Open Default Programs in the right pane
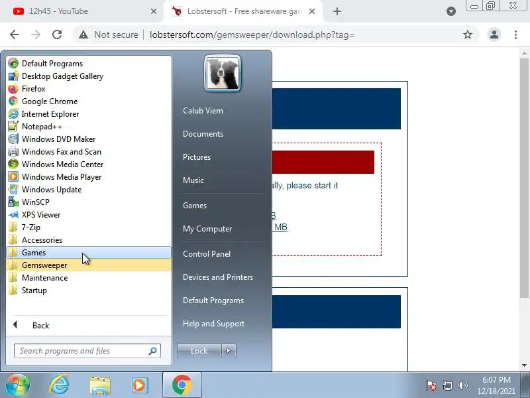This screenshot has width=530, height=398. pos(213,300)
